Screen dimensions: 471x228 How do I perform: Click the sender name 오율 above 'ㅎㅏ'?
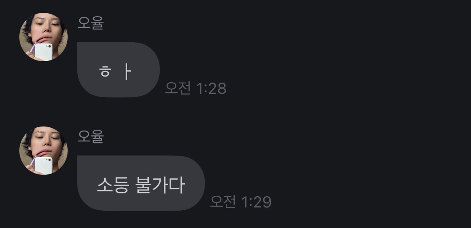tap(91, 23)
